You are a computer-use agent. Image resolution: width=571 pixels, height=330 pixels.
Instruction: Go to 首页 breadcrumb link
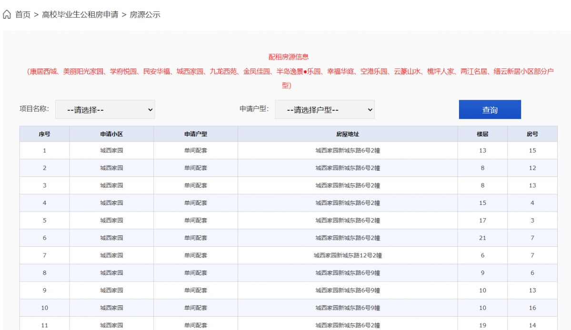(22, 15)
